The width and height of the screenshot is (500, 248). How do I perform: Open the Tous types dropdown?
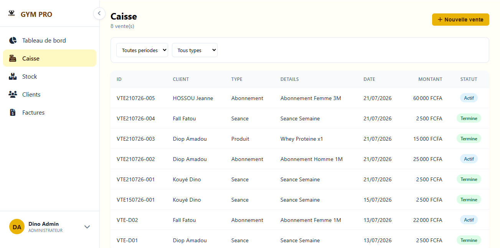click(x=195, y=50)
